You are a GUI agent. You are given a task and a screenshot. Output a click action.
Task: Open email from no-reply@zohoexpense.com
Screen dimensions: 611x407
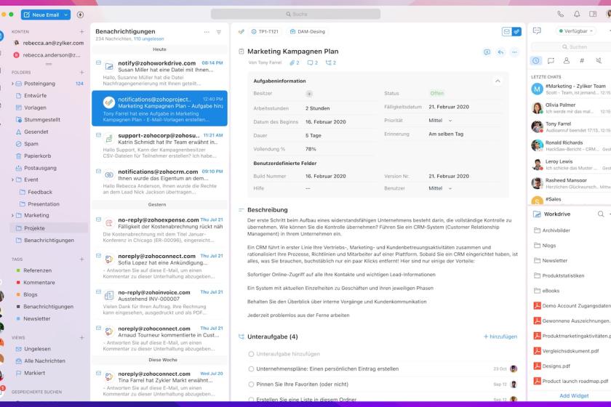[x=160, y=230]
